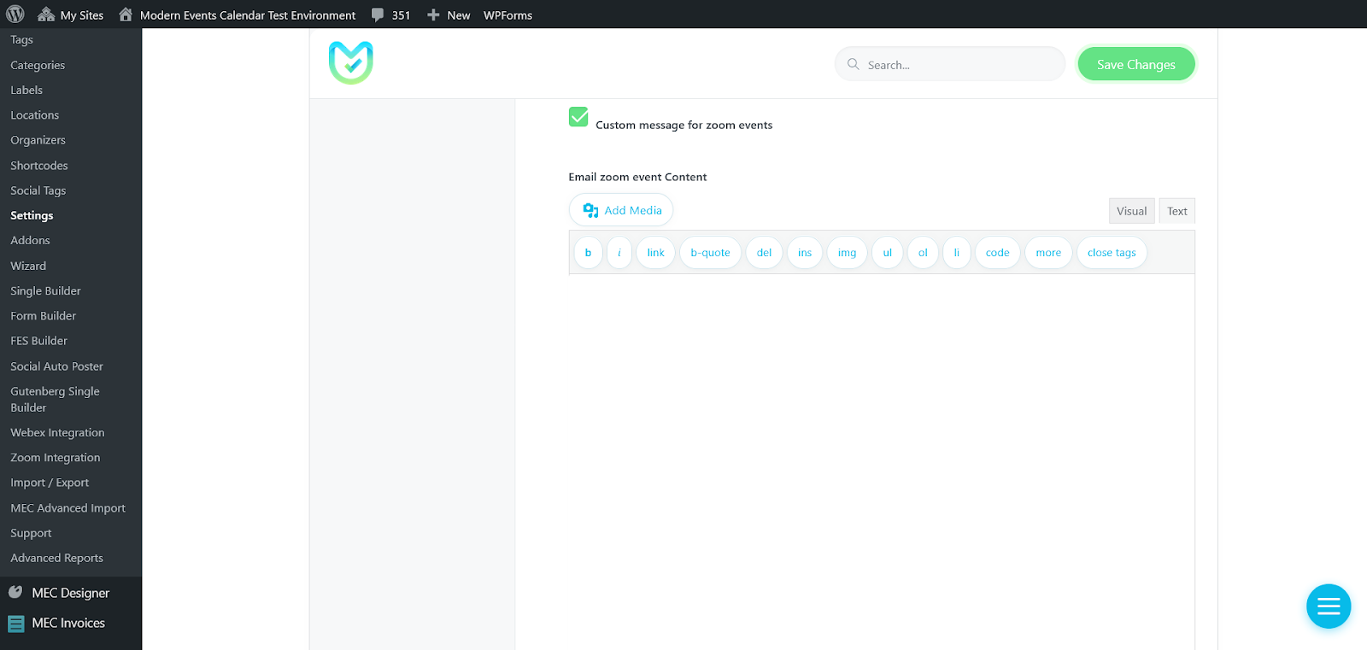The height and width of the screenshot is (650, 1367).
Task: Uncheck Custom message for zoom events
Action: point(578,117)
